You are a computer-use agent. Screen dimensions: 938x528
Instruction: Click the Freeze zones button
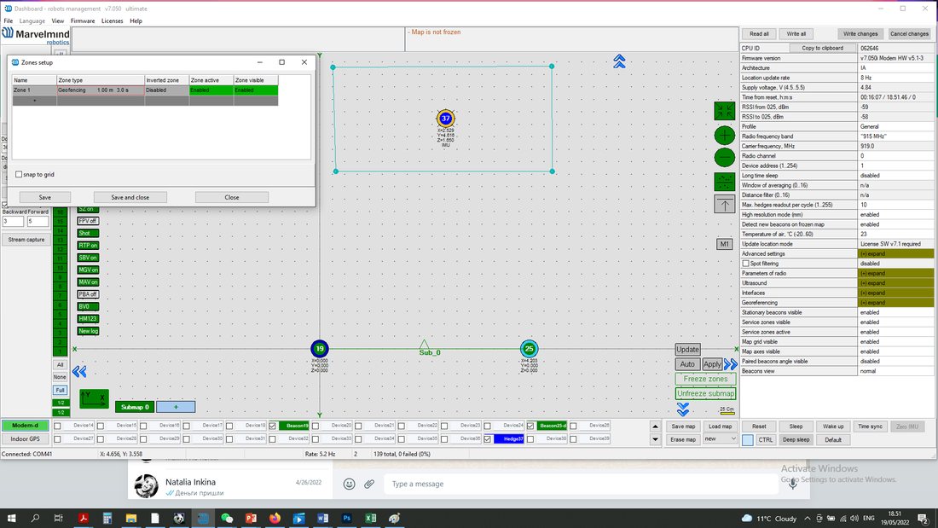point(705,379)
